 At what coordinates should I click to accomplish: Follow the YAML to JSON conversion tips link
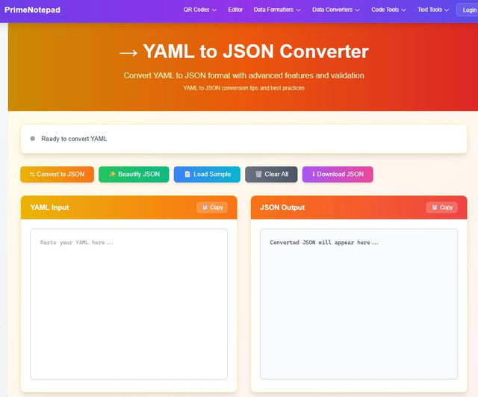point(244,88)
